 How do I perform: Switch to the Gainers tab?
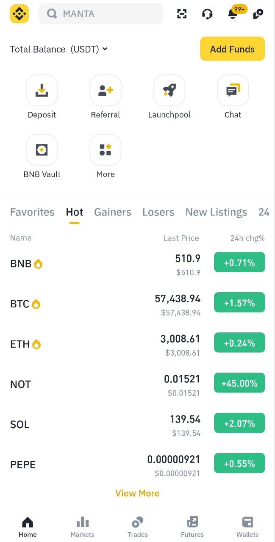(x=113, y=212)
